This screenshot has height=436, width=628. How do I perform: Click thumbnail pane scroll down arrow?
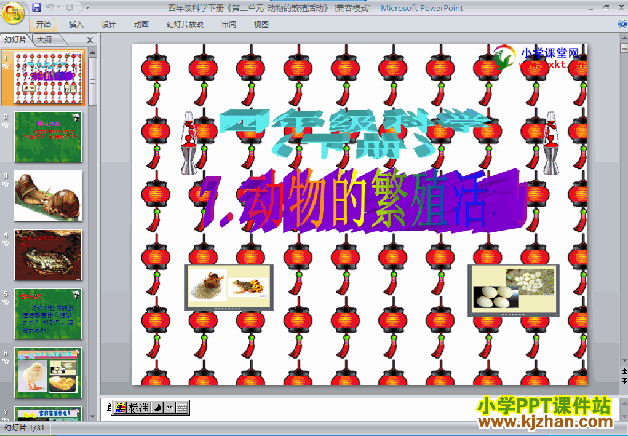click(92, 417)
